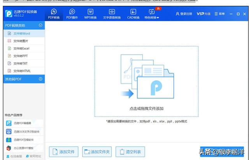
Task: Open VIP充值 recharge
Action: tap(203, 14)
